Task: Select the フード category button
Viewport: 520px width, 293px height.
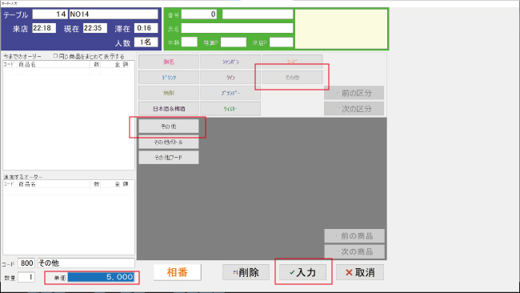Action: click(292, 62)
